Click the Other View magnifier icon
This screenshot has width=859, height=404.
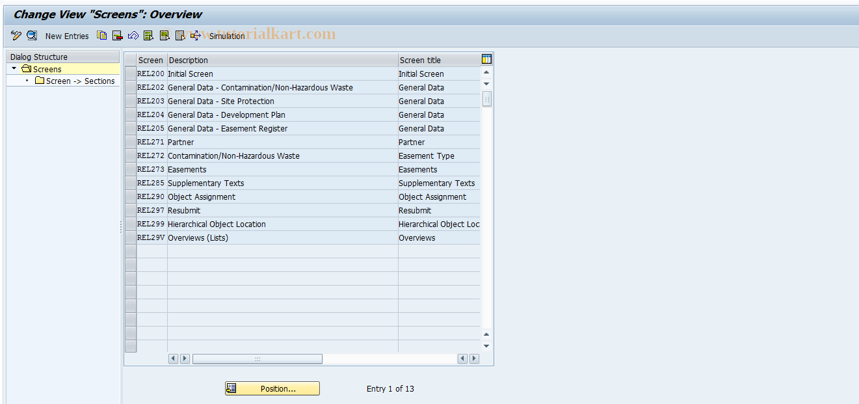pyautogui.click(x=31, y=36)
